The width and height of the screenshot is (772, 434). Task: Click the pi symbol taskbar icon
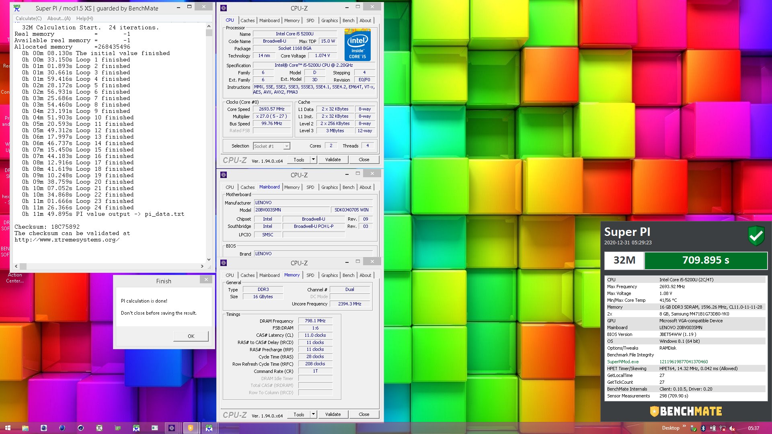[99, 428]
